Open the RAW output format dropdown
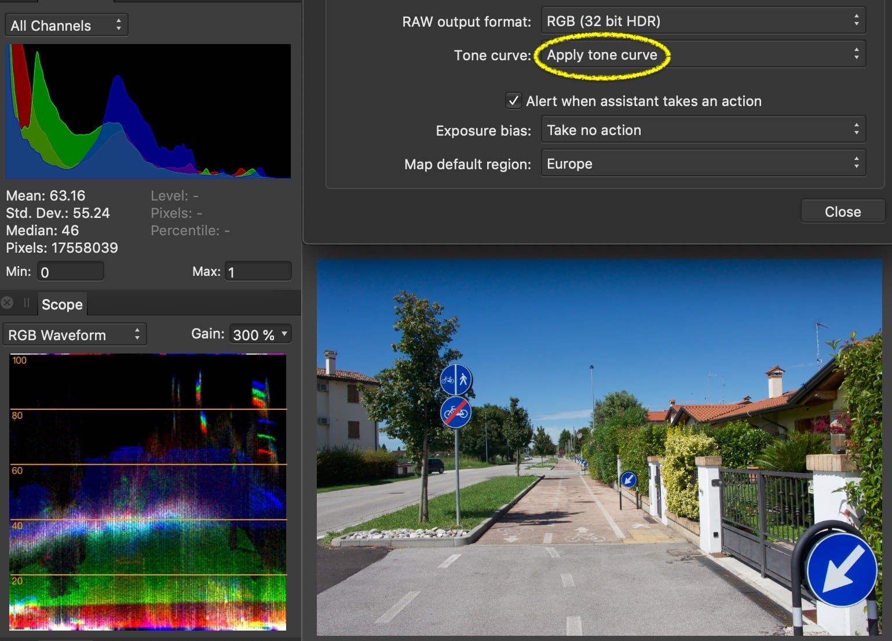Viewport: 892px width, 641px height. [703, 21]
